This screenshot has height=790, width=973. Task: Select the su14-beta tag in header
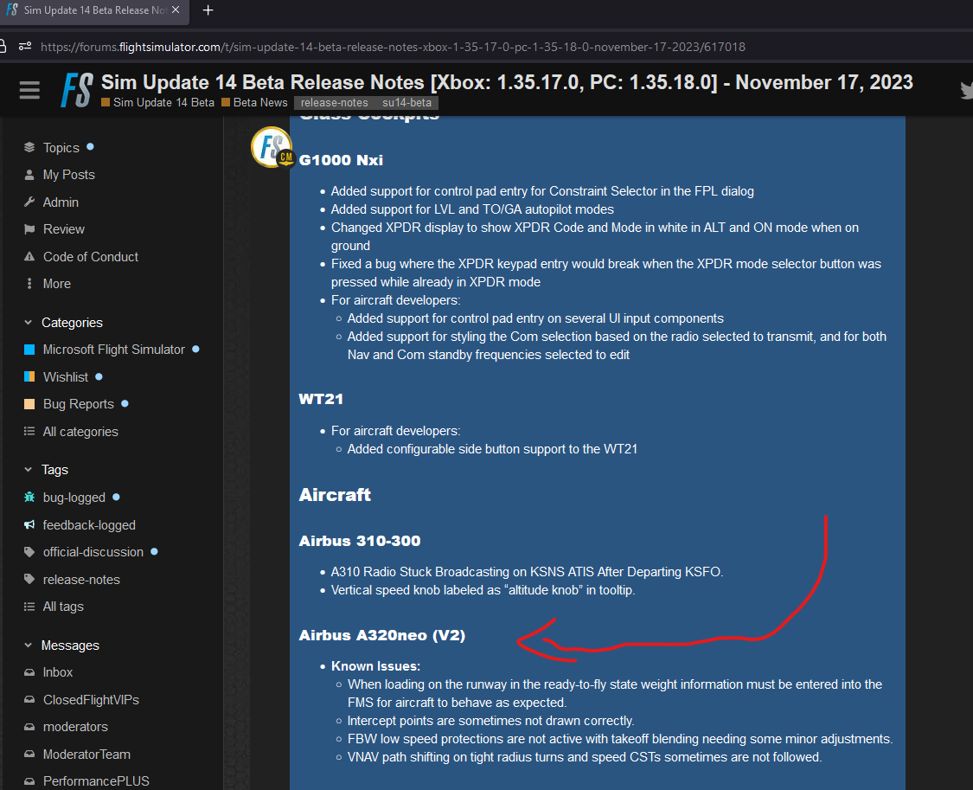[406, 103]
